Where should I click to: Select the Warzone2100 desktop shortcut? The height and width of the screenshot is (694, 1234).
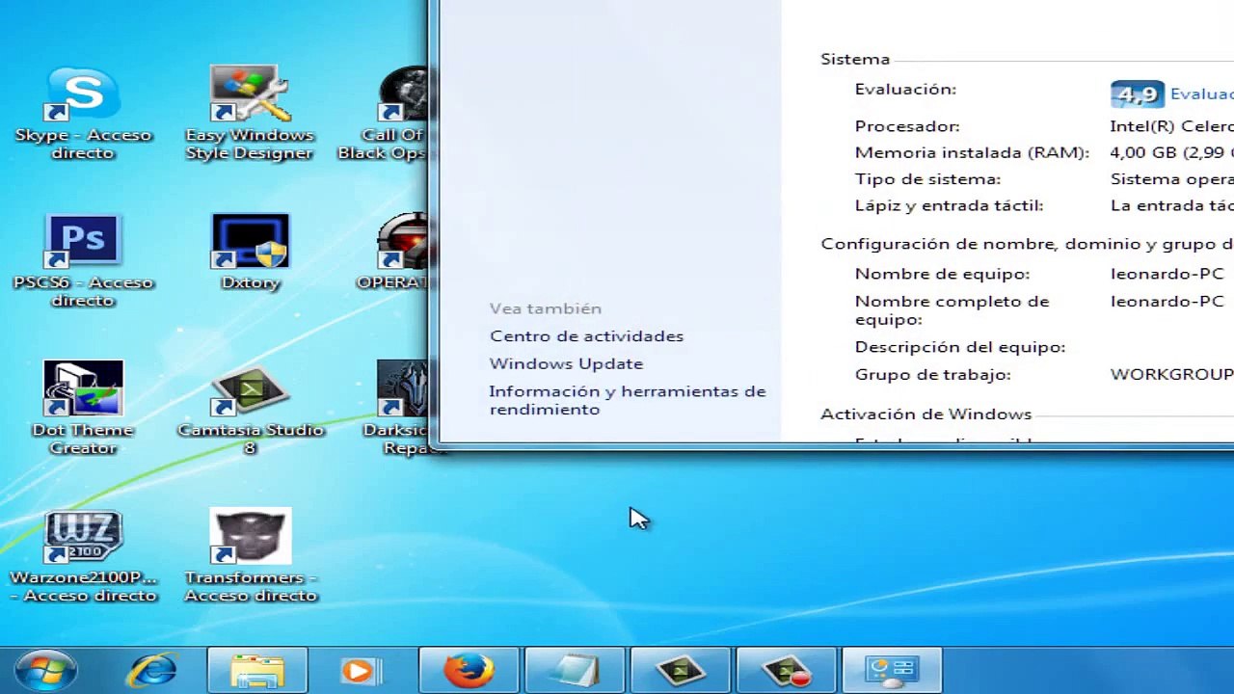[x=83, y=536]
